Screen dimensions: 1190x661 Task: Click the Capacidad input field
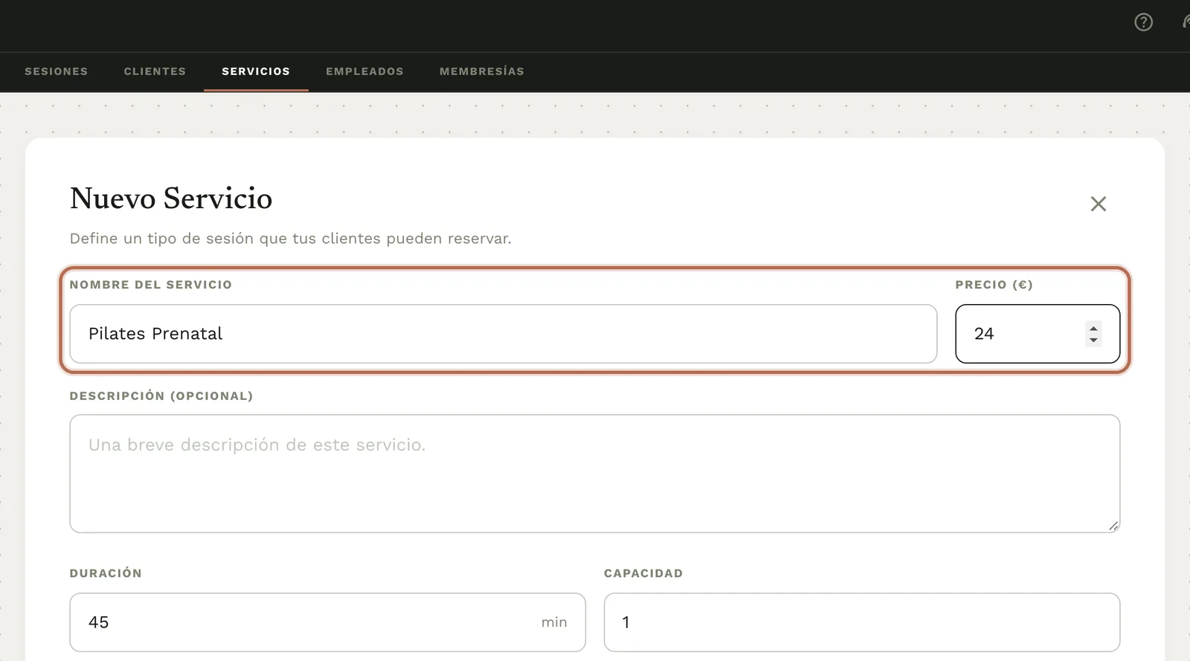862,622
